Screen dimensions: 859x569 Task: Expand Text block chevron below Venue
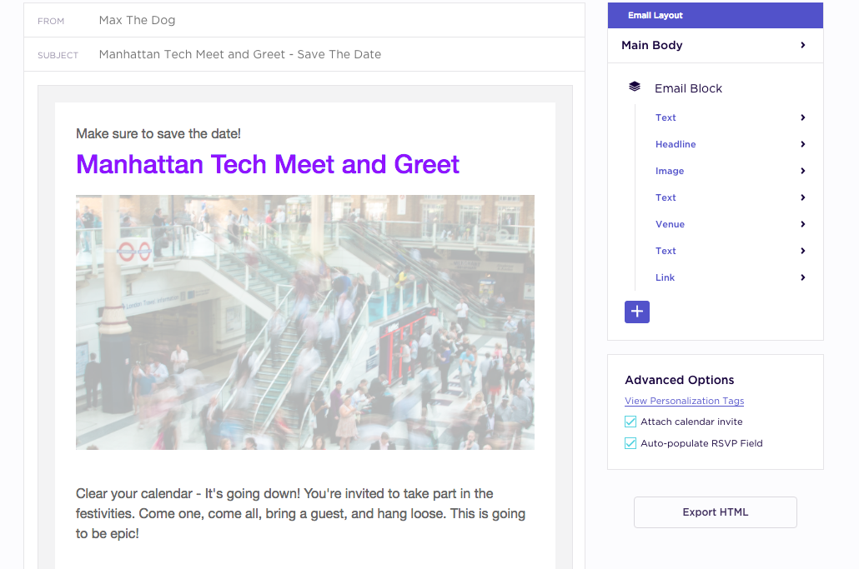[x=802, y=251]
